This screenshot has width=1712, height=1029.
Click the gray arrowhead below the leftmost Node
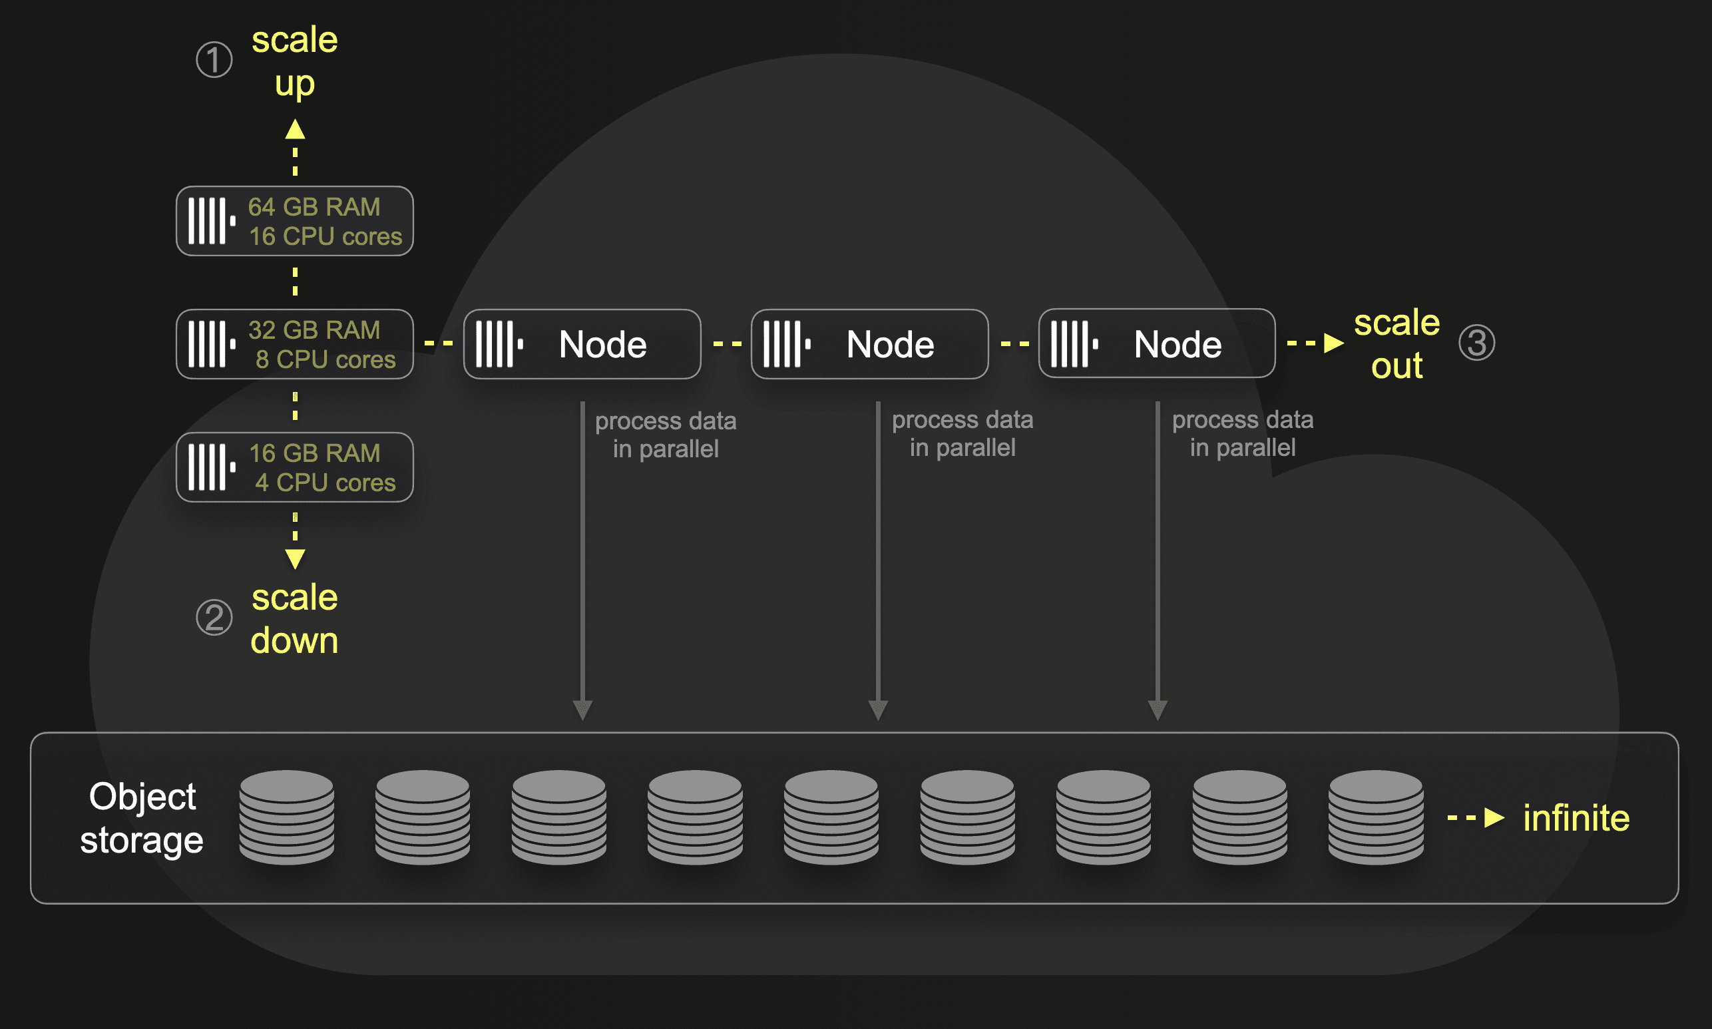pos(582,711)
